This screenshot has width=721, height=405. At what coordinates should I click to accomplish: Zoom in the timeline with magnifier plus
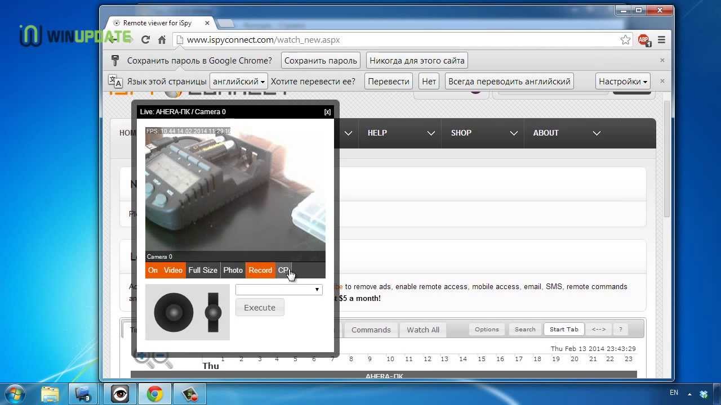point(143,358)
